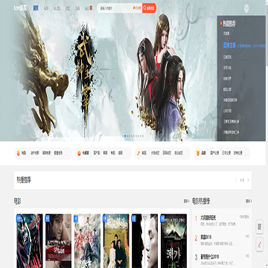Open the first movie poster thumbnail

(x=30, y=240)
